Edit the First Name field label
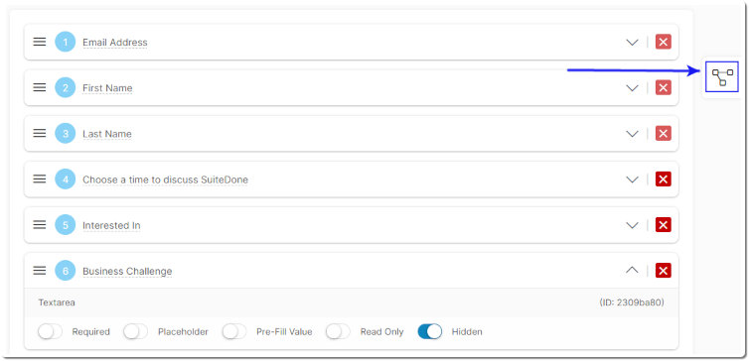This screenshot has height=361, width=749. click(107, 88)
